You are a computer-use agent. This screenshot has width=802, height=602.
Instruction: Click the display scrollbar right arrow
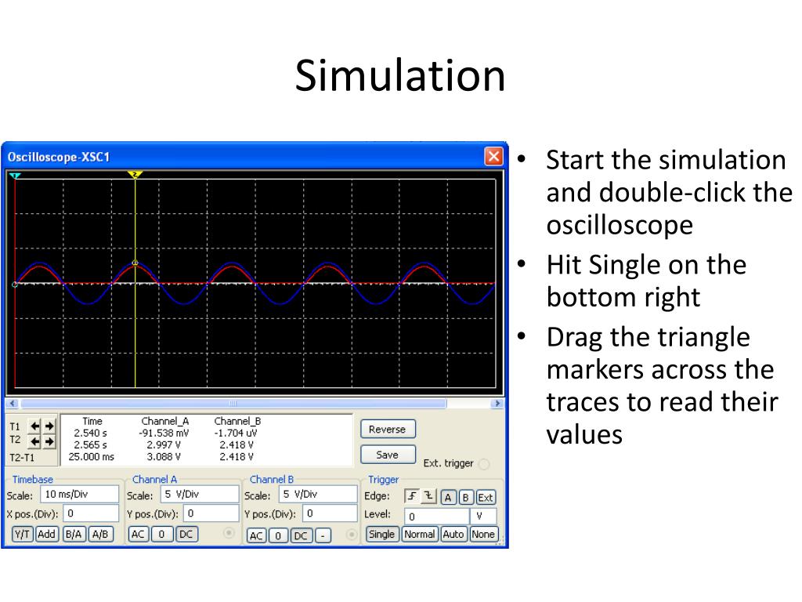click(x=496, y=404)
